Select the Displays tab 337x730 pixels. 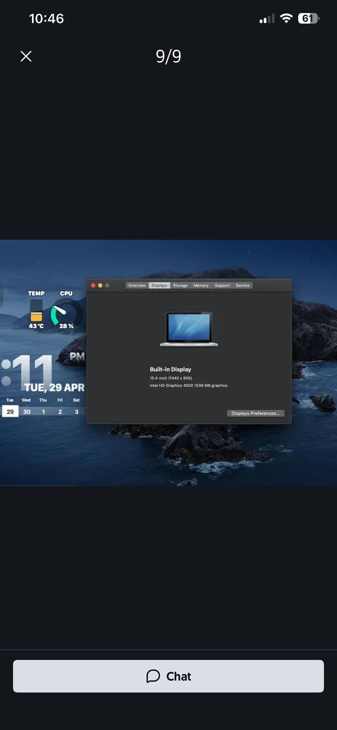159,286
